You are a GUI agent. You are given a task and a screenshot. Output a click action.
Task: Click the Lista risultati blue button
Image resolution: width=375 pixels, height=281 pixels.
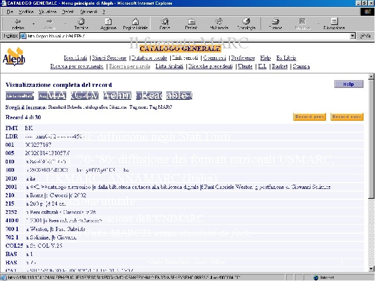click(20, 96)
